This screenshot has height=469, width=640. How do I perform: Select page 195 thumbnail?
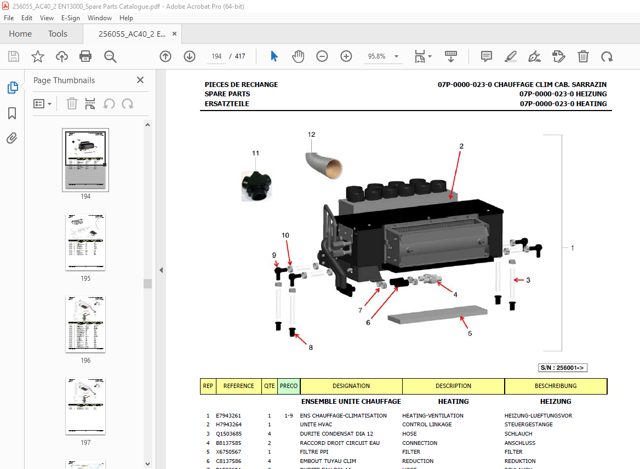(x=85, y=242)
